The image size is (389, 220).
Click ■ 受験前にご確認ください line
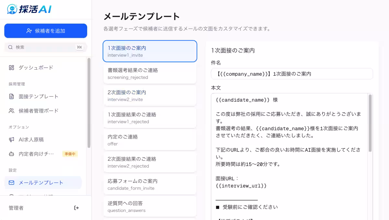[247, 207]
